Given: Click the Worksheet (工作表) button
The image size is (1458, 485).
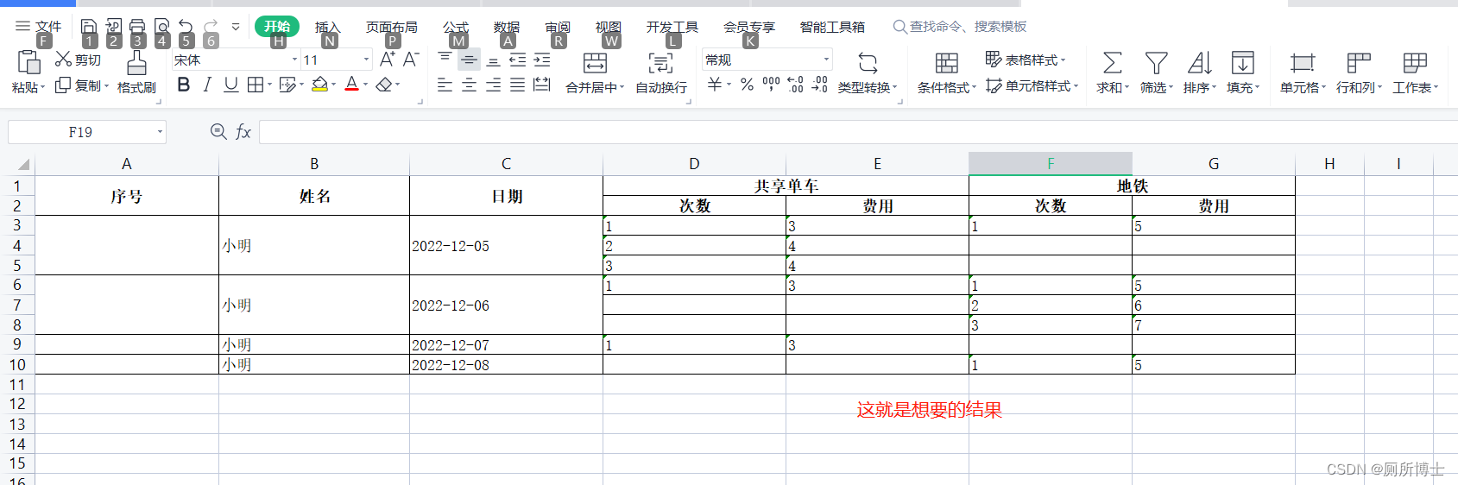Looking at the screenshot, I should click(x=1415, y=72).
